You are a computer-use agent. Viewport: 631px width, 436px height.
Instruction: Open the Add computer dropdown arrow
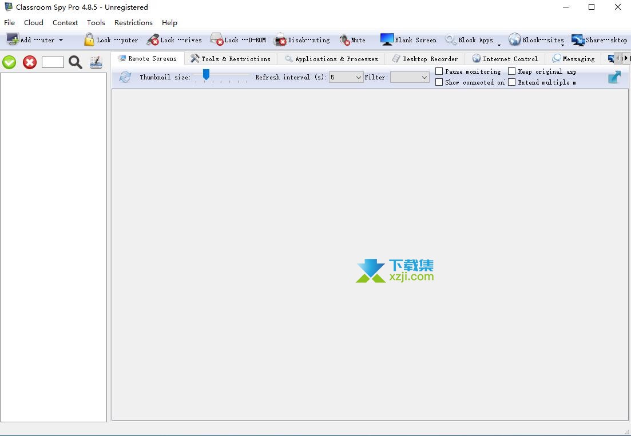[x=61, y=40]
